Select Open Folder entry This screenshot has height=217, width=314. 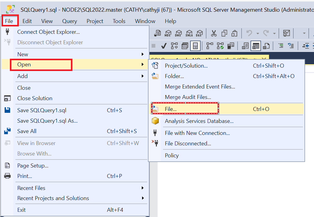(226, 76)
